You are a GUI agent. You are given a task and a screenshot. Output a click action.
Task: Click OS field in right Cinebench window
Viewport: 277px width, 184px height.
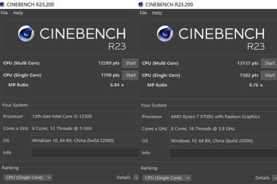(x=223, y=141)
